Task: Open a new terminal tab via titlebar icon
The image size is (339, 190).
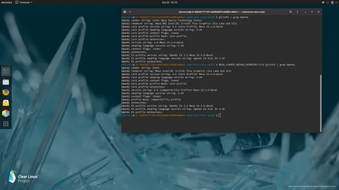Action: (x=125, y=12)
